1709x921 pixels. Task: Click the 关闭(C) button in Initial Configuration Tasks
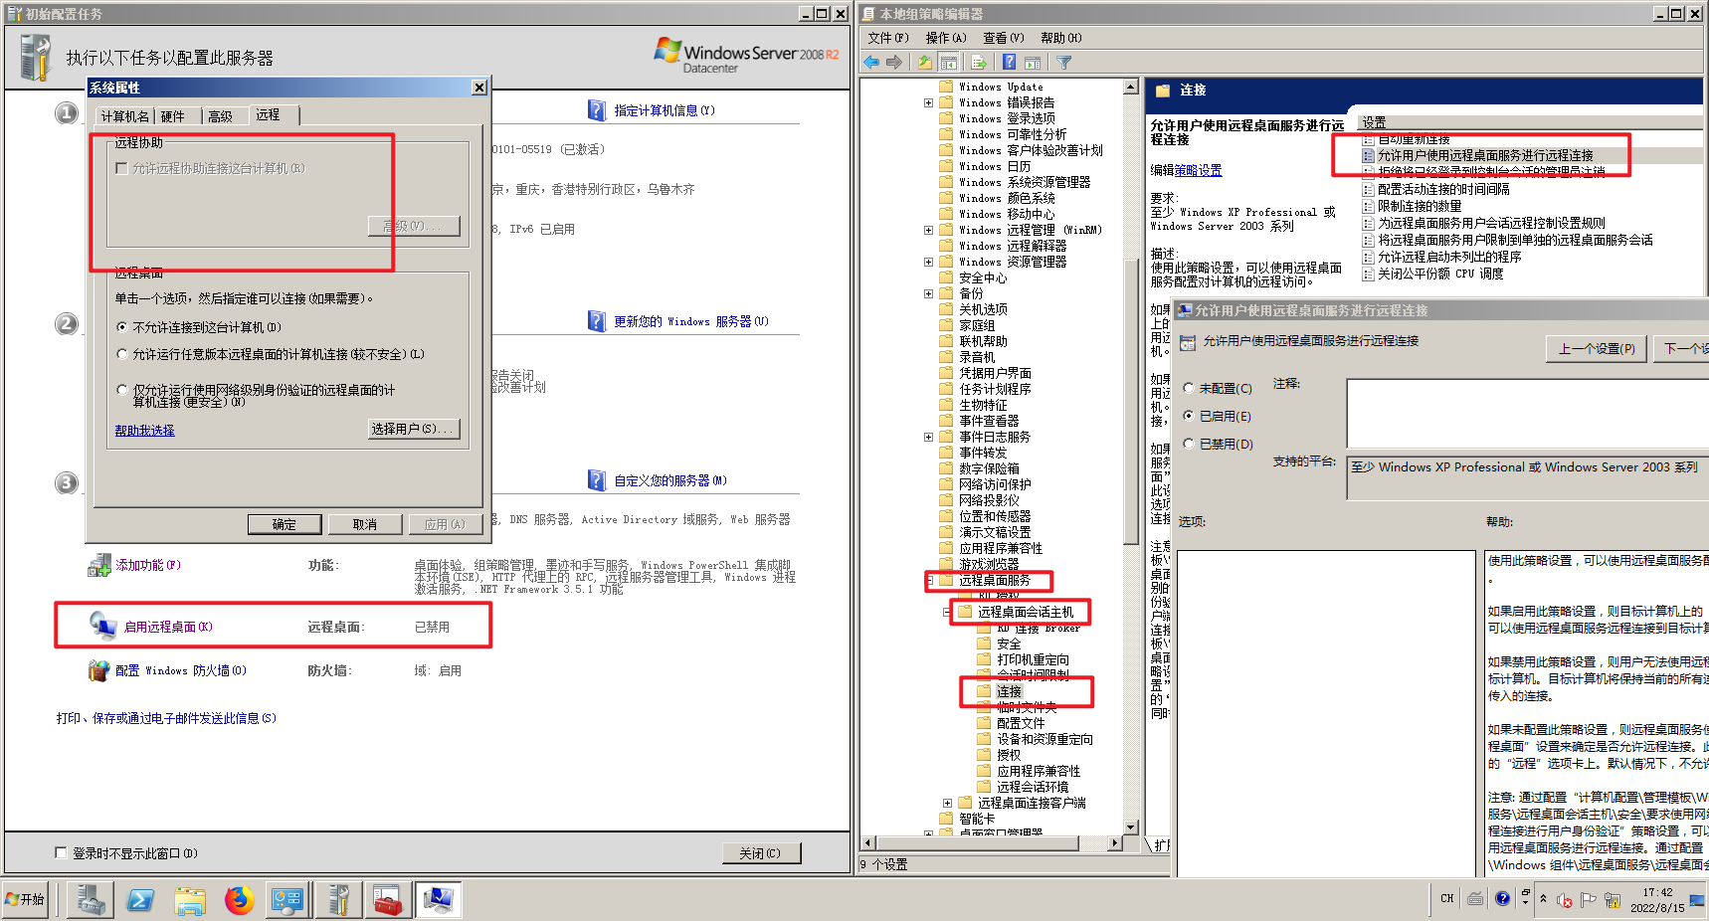click(x=761, y=853)
